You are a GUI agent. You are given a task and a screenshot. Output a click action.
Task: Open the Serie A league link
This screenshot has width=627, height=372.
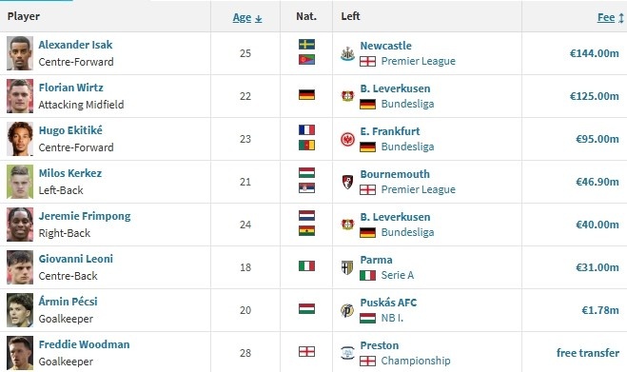pyautogui.click(x=398, y=275)
